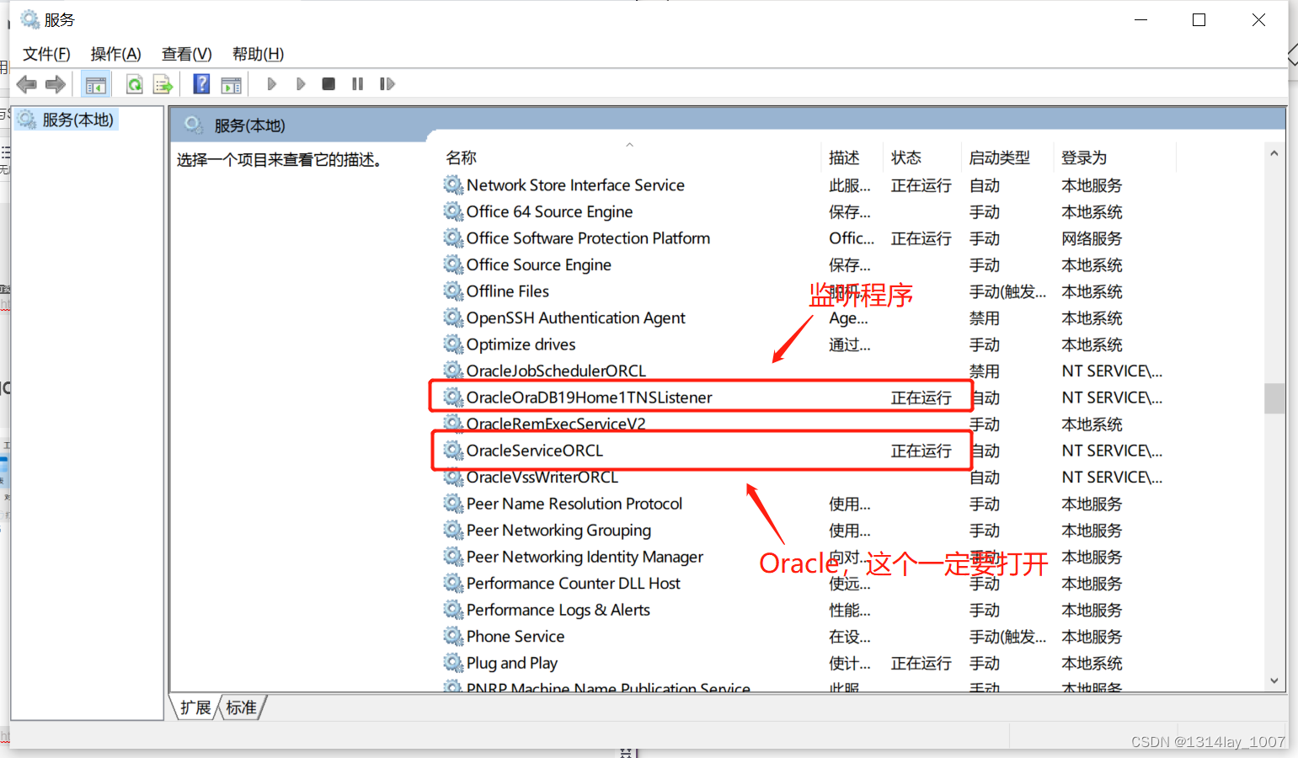Sort by the 登录为 column header
The width and height of the screenshot is (1298, 758).
pos(1084,157)
